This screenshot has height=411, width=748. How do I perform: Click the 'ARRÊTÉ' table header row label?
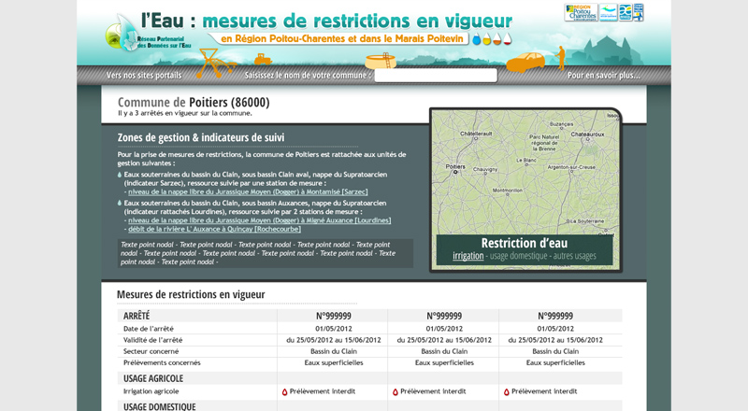[137, 316]
